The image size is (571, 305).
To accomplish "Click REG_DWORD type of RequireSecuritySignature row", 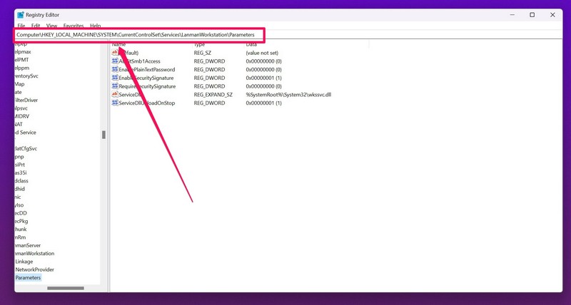I will [209, 86].
